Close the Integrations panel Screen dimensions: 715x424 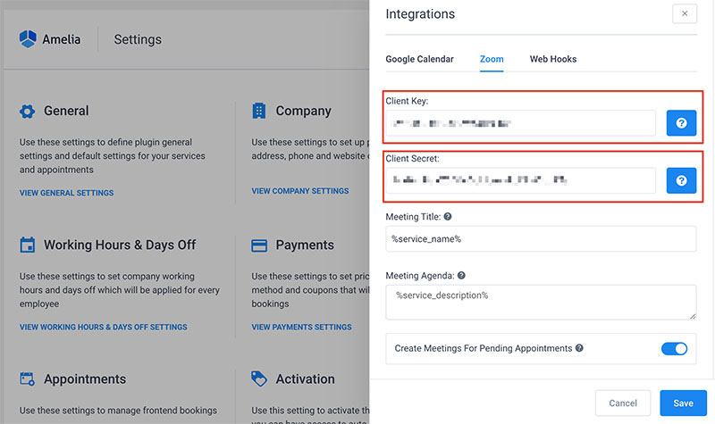(x=685, y=13)
